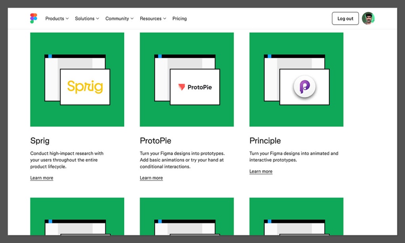Expand the Products dropdown menu
405x243 pixels.
(57, 18)
